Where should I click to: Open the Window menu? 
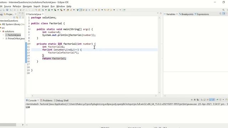[61, 6]
